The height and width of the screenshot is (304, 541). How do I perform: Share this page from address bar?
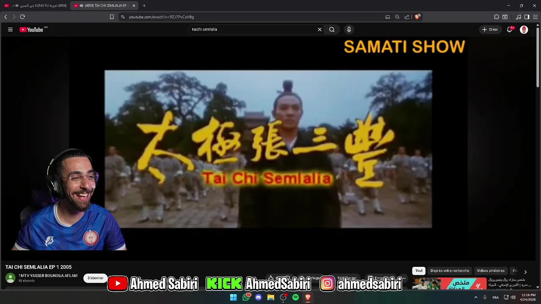[407, 17]
